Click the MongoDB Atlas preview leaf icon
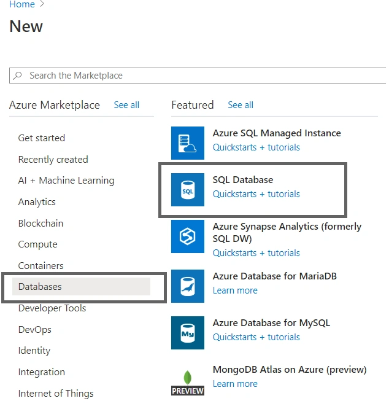389x409 pixels. coord(188,383)
